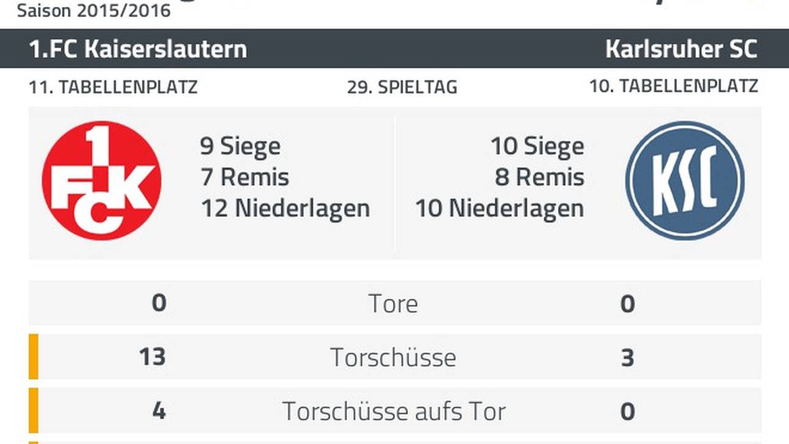Viewport: 789px width, 444px height.
Task: Click the 11. Tabellenplatz ranking label
Action: (113, 87)
